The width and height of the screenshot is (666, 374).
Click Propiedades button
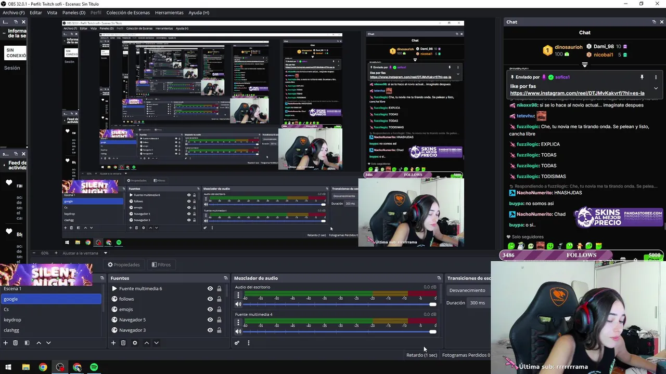point(124,264)
